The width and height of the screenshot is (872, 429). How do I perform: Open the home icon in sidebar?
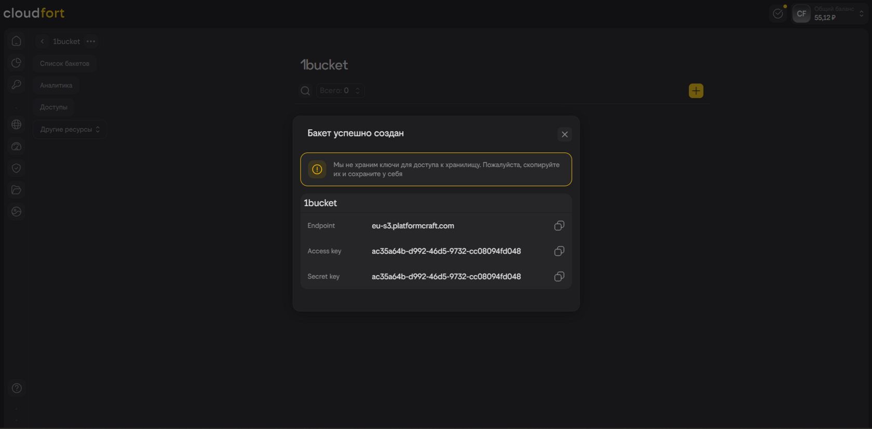point(17,41)
